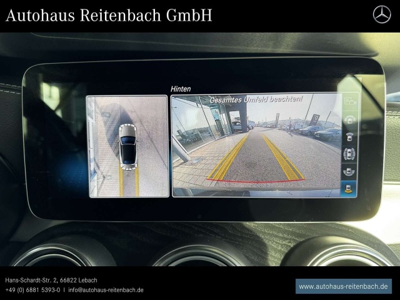Tap the parking assist camera icon
The width and height of the screenshot is (400, 300).
pos(350,102)
